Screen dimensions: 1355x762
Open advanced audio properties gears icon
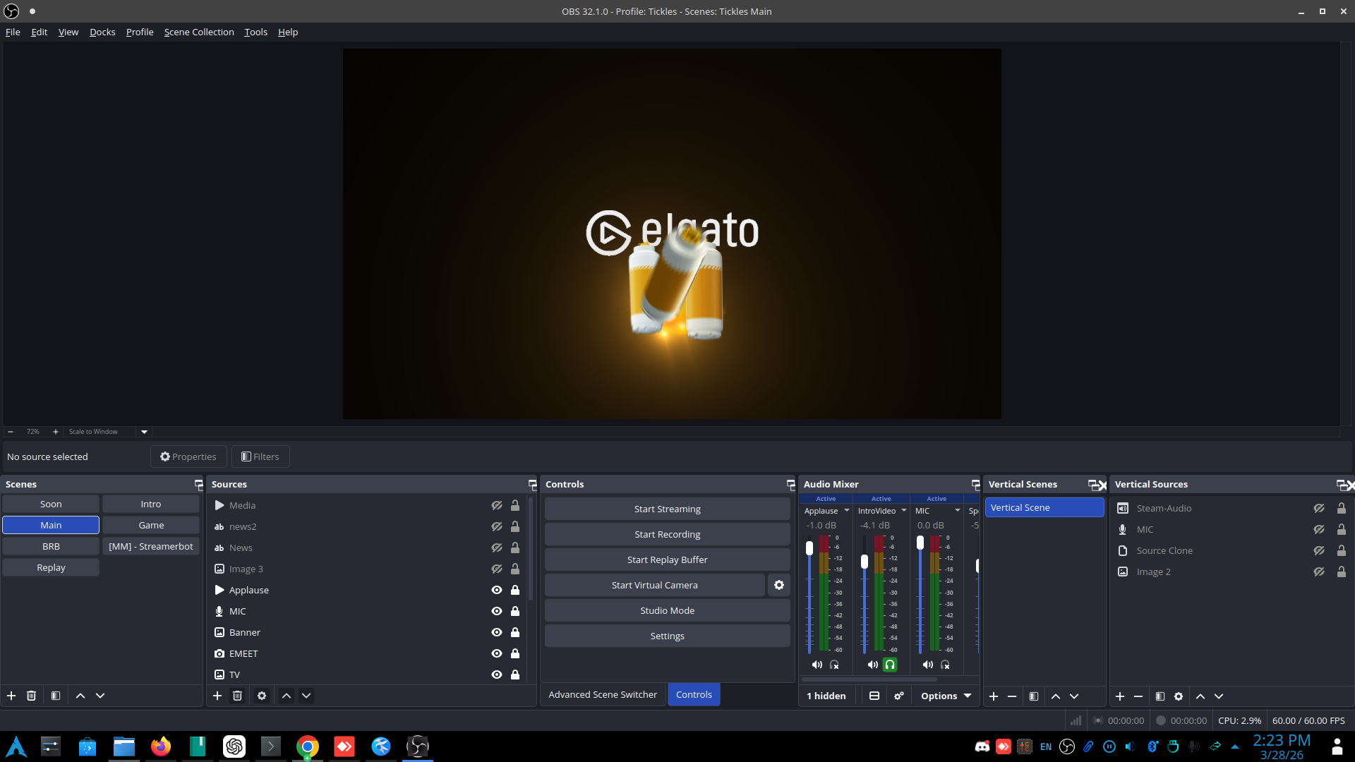[x=899, y=696]
